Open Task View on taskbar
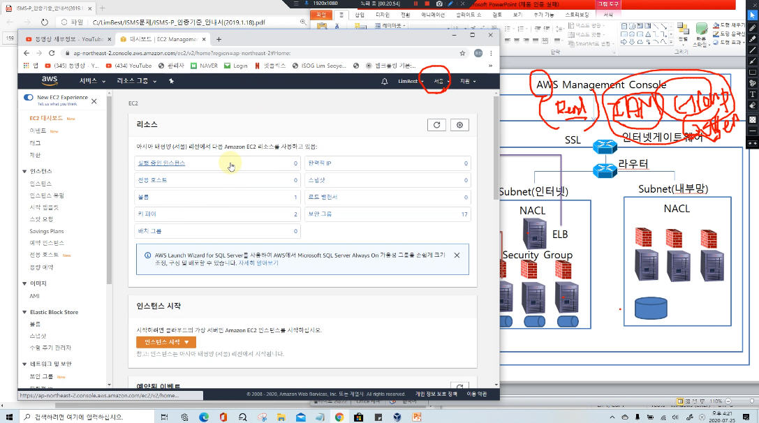This screenshot has width=759, height=423. 165,417
